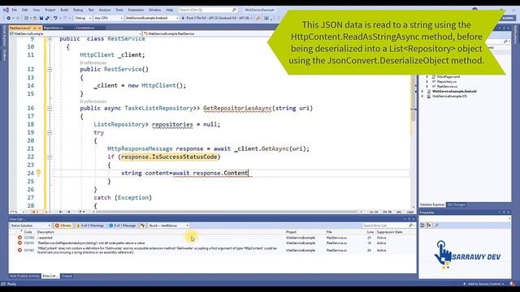Expand the WebServiceExample.Android project node
The width and height of the screenshot is (520, 292).
click(422, 92)
